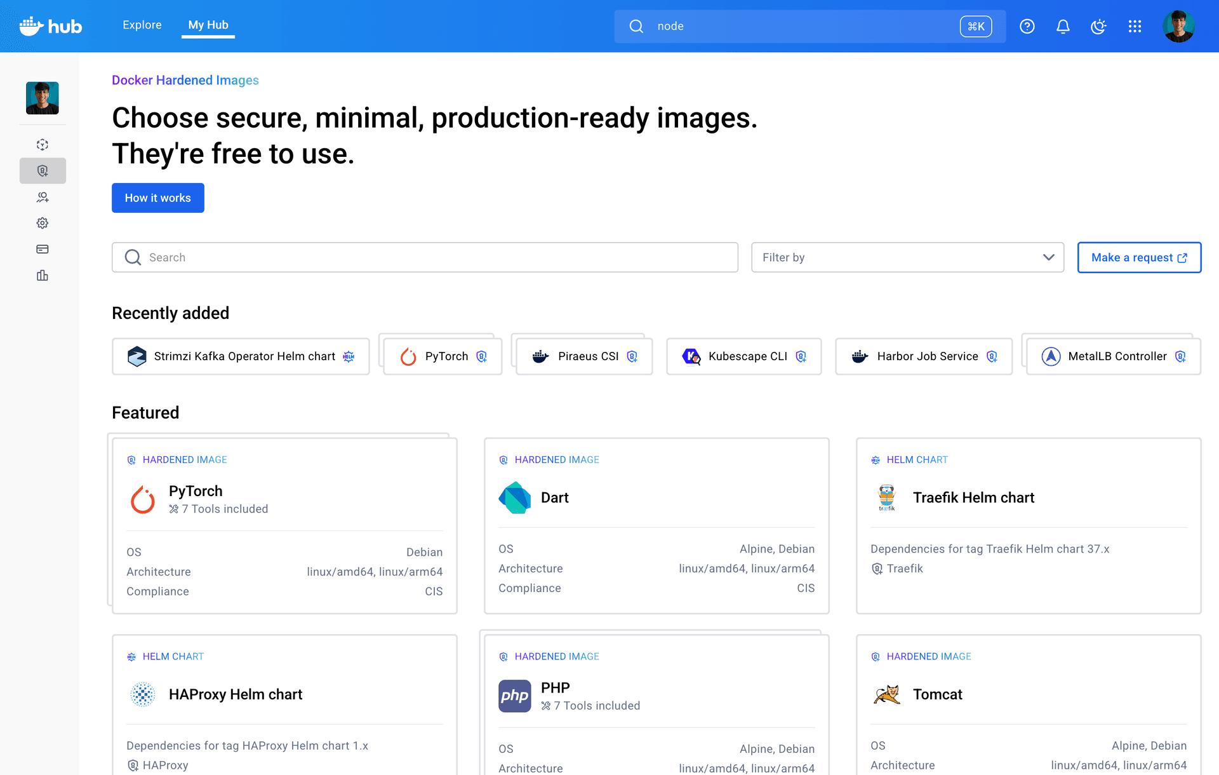
Task: Click the Tomcat cat logo
Action: [887, 694]
